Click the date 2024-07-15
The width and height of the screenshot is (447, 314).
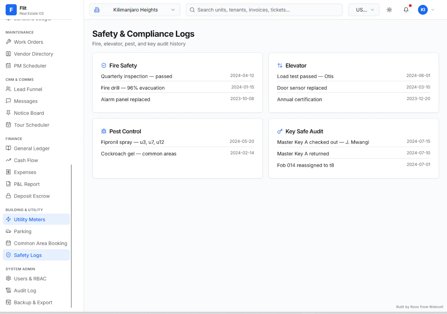418,141
